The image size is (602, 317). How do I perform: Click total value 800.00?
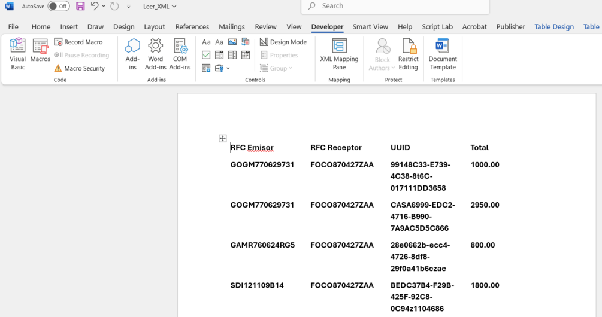point(483,245)
